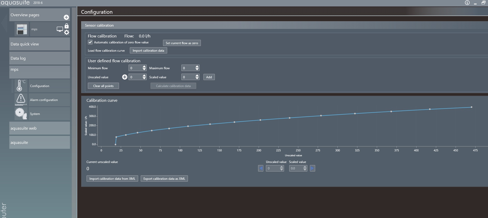The width and height of the screenshot is (488, 218).
Task: Increase the Minimum flow stepper value
Action: click(x=144, y=66)
